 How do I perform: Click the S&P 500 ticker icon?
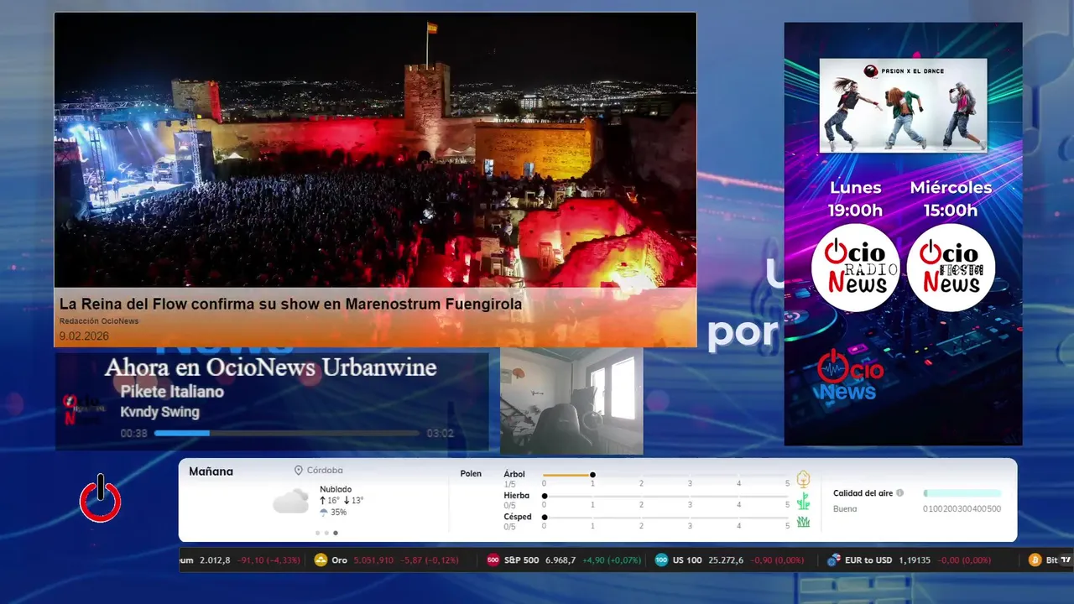tap(493, 560)
